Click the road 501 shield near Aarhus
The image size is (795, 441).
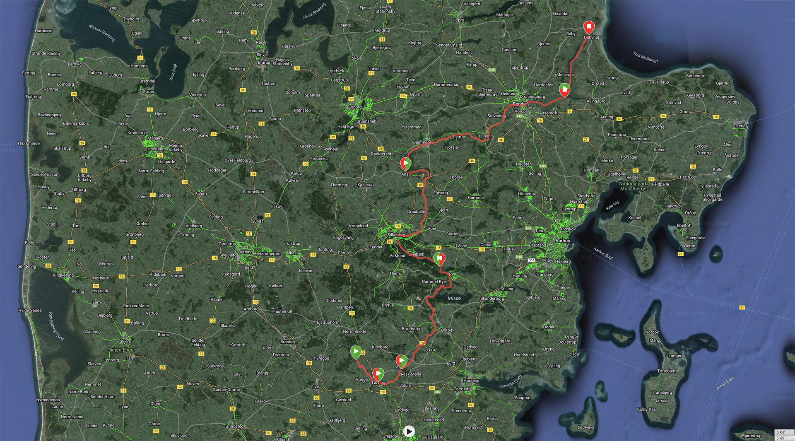532,260
